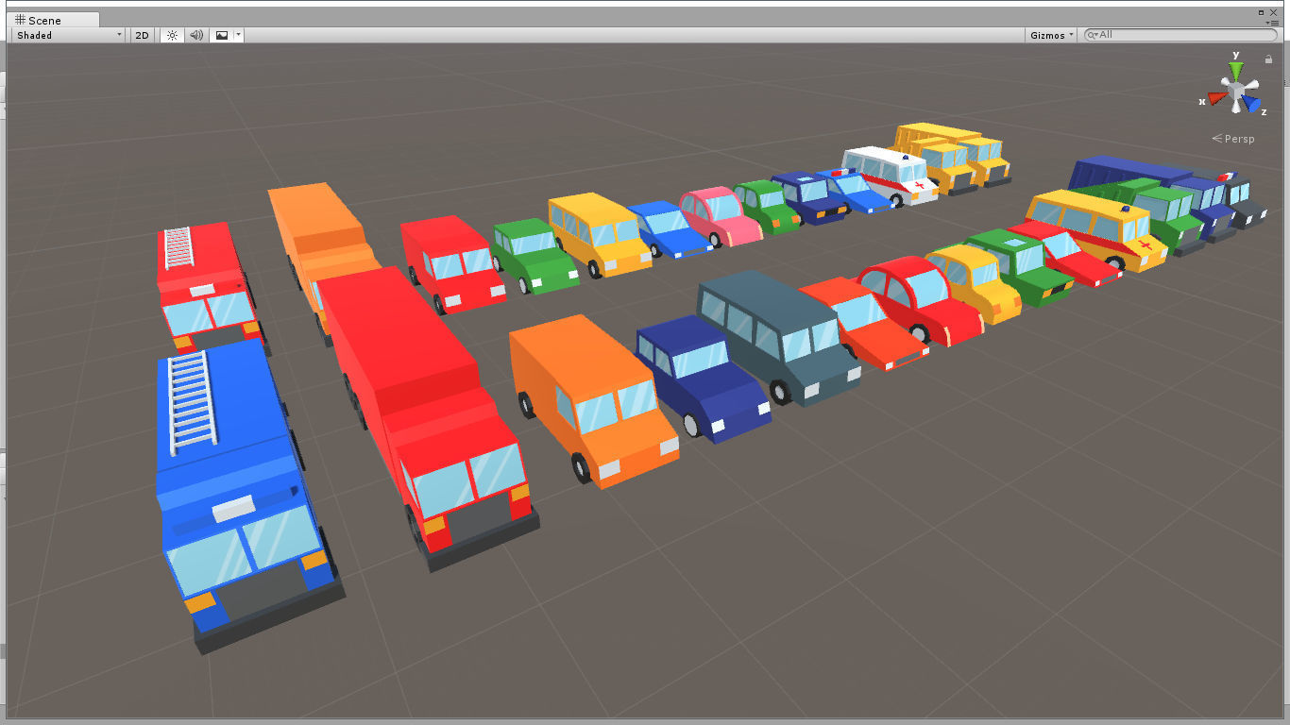The image size is (1290, 725).
Task: Select the gray-blue minibus
Action: (x=778, y=337)
